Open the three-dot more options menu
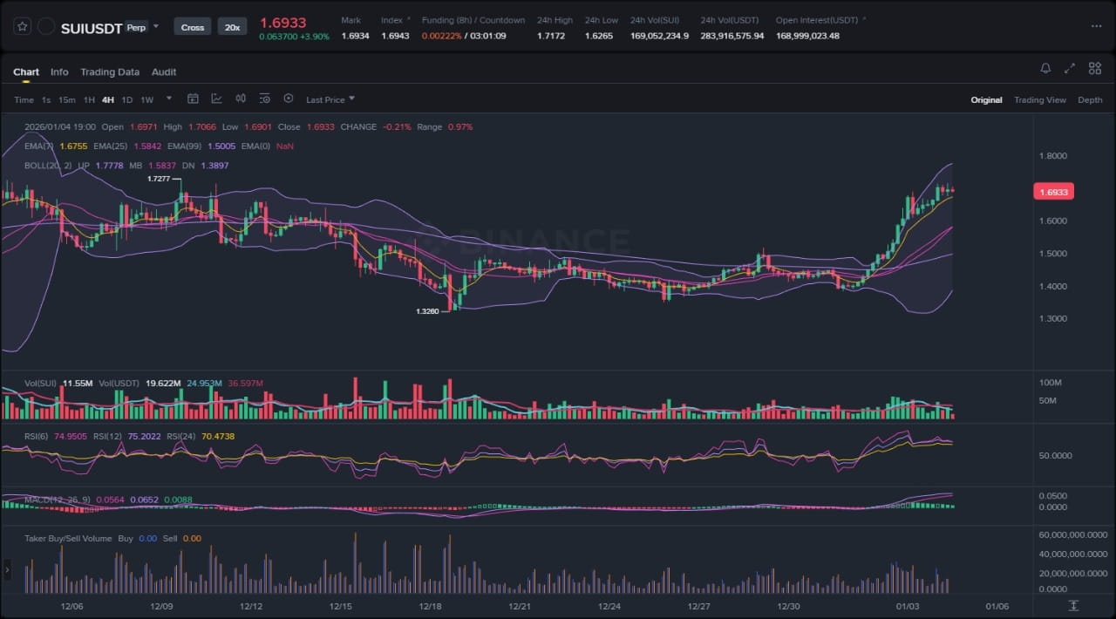The height and width of the screenshot is (619, 1116). 1096,26
